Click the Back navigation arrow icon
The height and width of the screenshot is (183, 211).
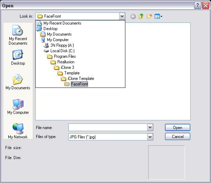coord(133,17)
